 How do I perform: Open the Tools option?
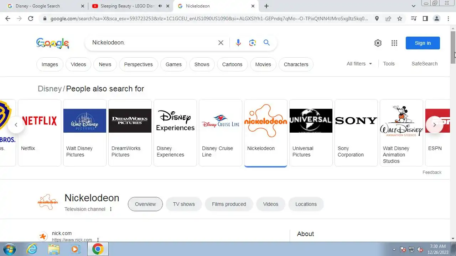(389, 64)
